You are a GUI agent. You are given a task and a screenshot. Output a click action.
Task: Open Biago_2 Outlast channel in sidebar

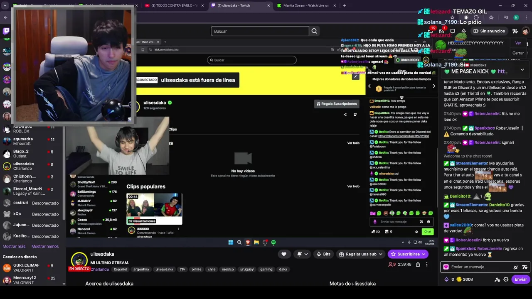coord(32,154)
